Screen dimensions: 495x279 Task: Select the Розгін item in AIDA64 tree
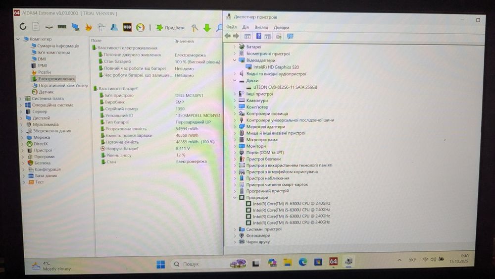click(x=44, y=72)
